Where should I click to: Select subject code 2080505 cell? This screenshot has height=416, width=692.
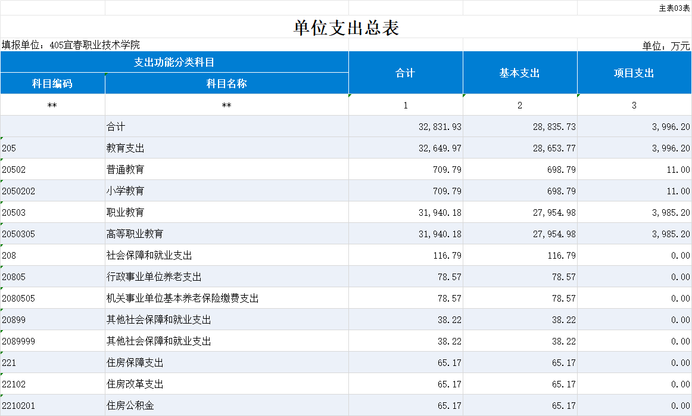click(18, 299)
